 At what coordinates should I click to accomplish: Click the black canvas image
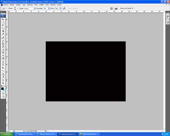(86, 71)
